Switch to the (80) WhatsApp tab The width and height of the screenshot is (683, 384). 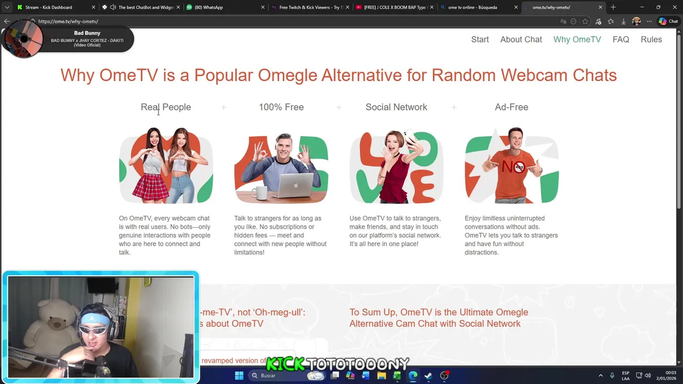[x=225, y=7]
